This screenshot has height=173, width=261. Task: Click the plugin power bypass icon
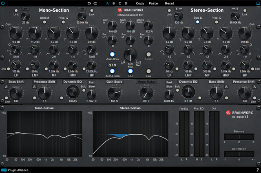[x=3, y=3]
